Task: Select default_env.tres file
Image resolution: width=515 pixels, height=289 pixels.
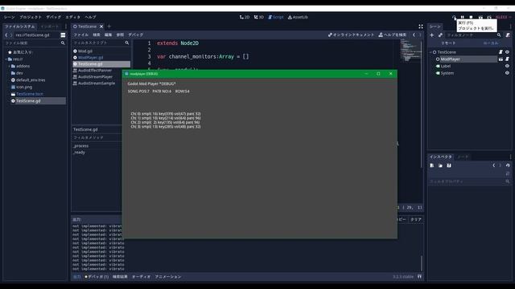Action: [x=31, y=80]
